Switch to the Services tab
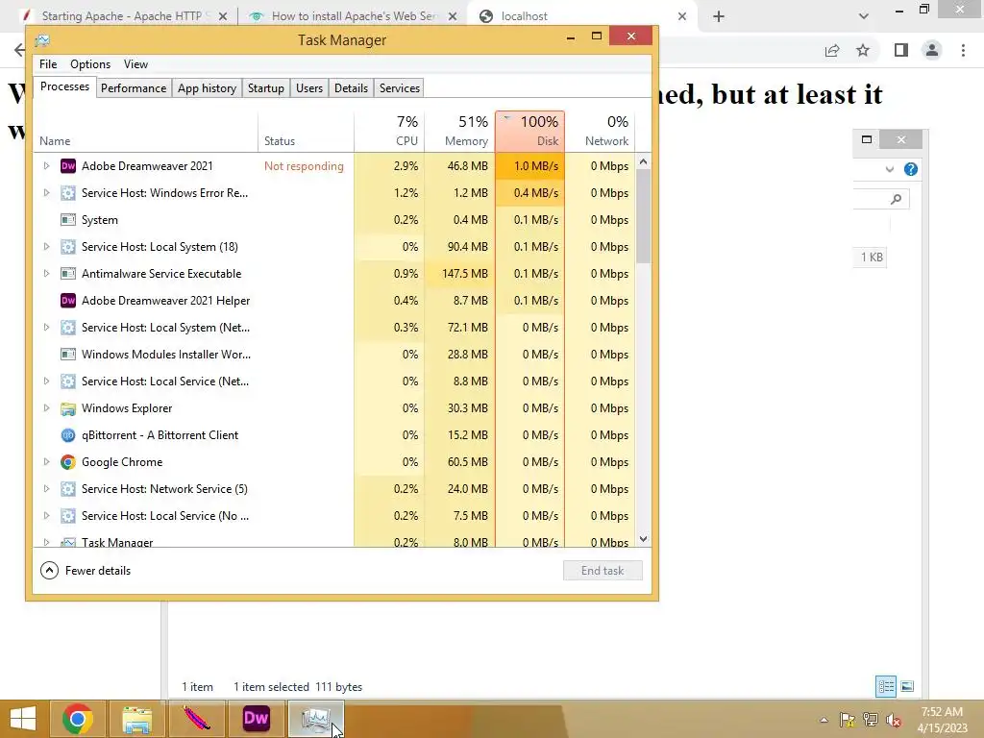 (x=399, y=88)
